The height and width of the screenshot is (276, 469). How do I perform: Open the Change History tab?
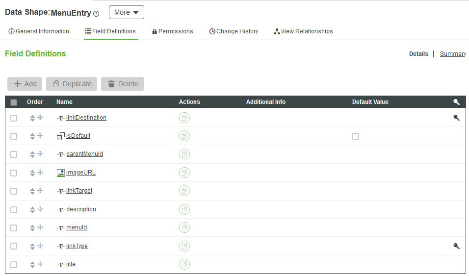(x=234, y=31)
